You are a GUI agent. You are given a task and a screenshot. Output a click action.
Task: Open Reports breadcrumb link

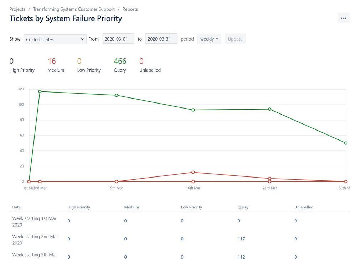[130, 9]
